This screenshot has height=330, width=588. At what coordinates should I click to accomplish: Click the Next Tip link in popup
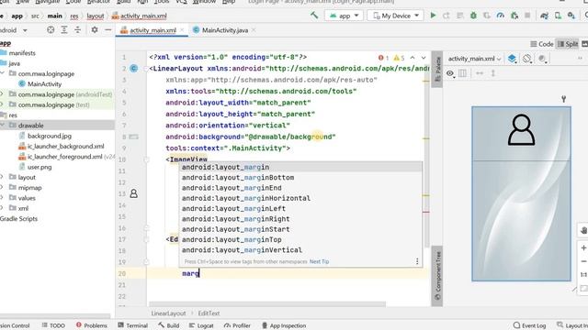point(319,261)
